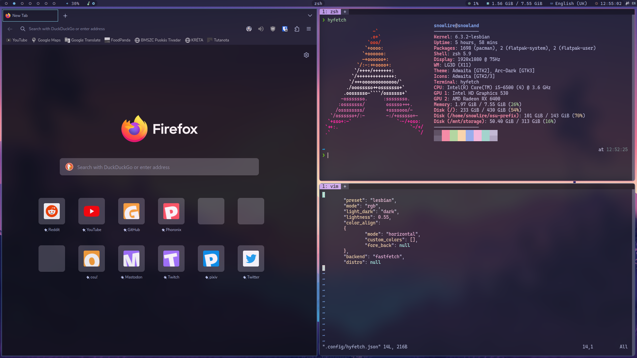The height and width of the screenshot is (358, 637).
Task: Click the green swatch in hyfetch palette
Action: 453,135
